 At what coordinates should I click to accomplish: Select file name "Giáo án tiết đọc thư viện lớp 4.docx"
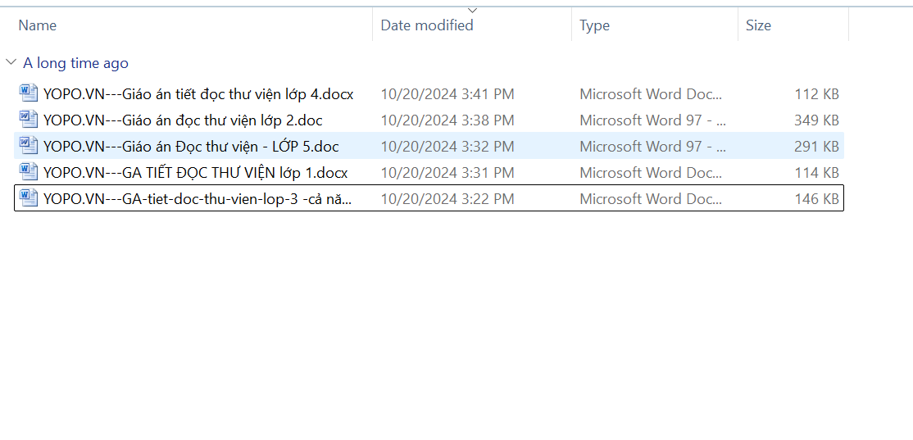coord(198,94)
